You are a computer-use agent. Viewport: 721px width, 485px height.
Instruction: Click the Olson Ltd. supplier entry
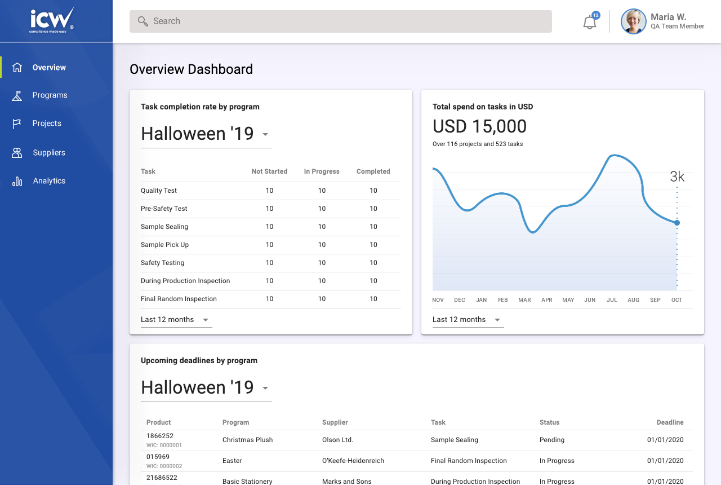click(337, 440)
